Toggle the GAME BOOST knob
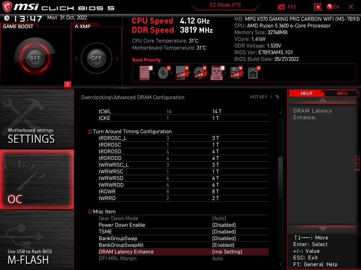Image resolution: width=361 pixels, height=270 pixels. click(x=35, y=58)
